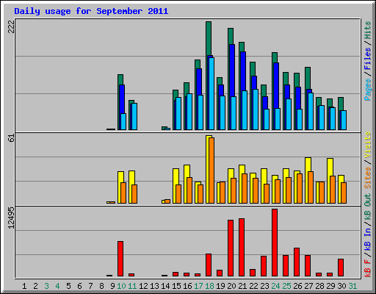The height and width of the screenshot is (294, 376).
Task: Select day label '30' on the x-axis
Action: coord(341,286)
